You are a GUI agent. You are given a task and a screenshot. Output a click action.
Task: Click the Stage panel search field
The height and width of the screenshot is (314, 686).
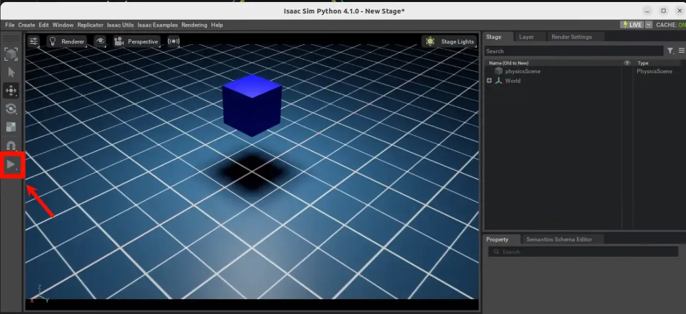tap(574, 51)
